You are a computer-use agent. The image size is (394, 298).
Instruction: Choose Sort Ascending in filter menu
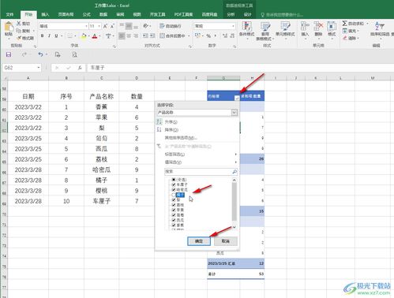pyautogui.click(x=198, y=122)
